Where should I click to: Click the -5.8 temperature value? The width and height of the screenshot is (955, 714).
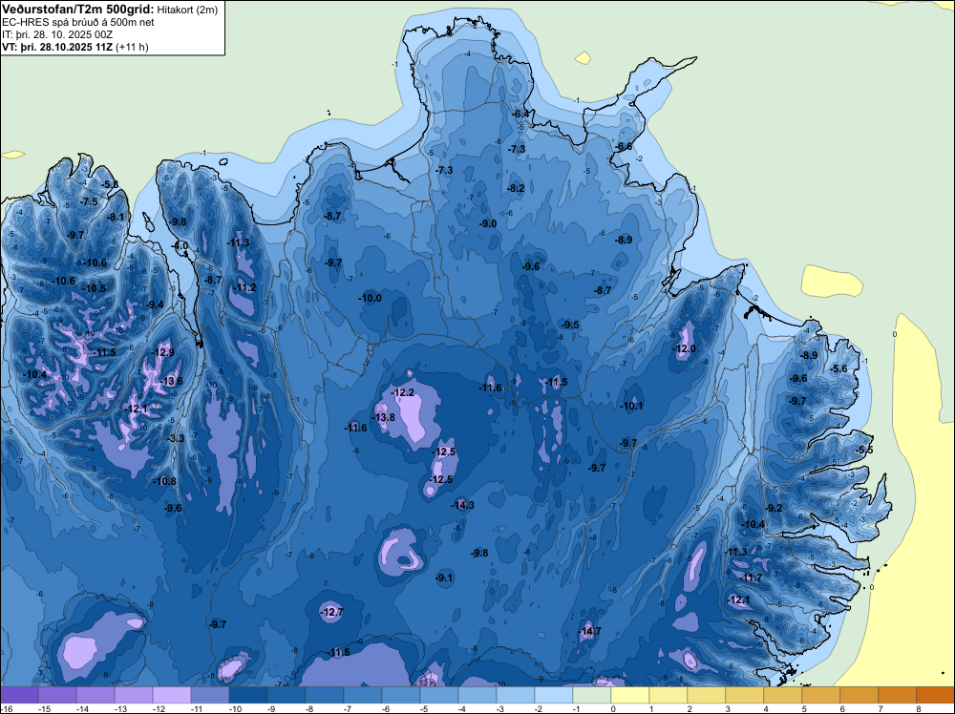110,184
